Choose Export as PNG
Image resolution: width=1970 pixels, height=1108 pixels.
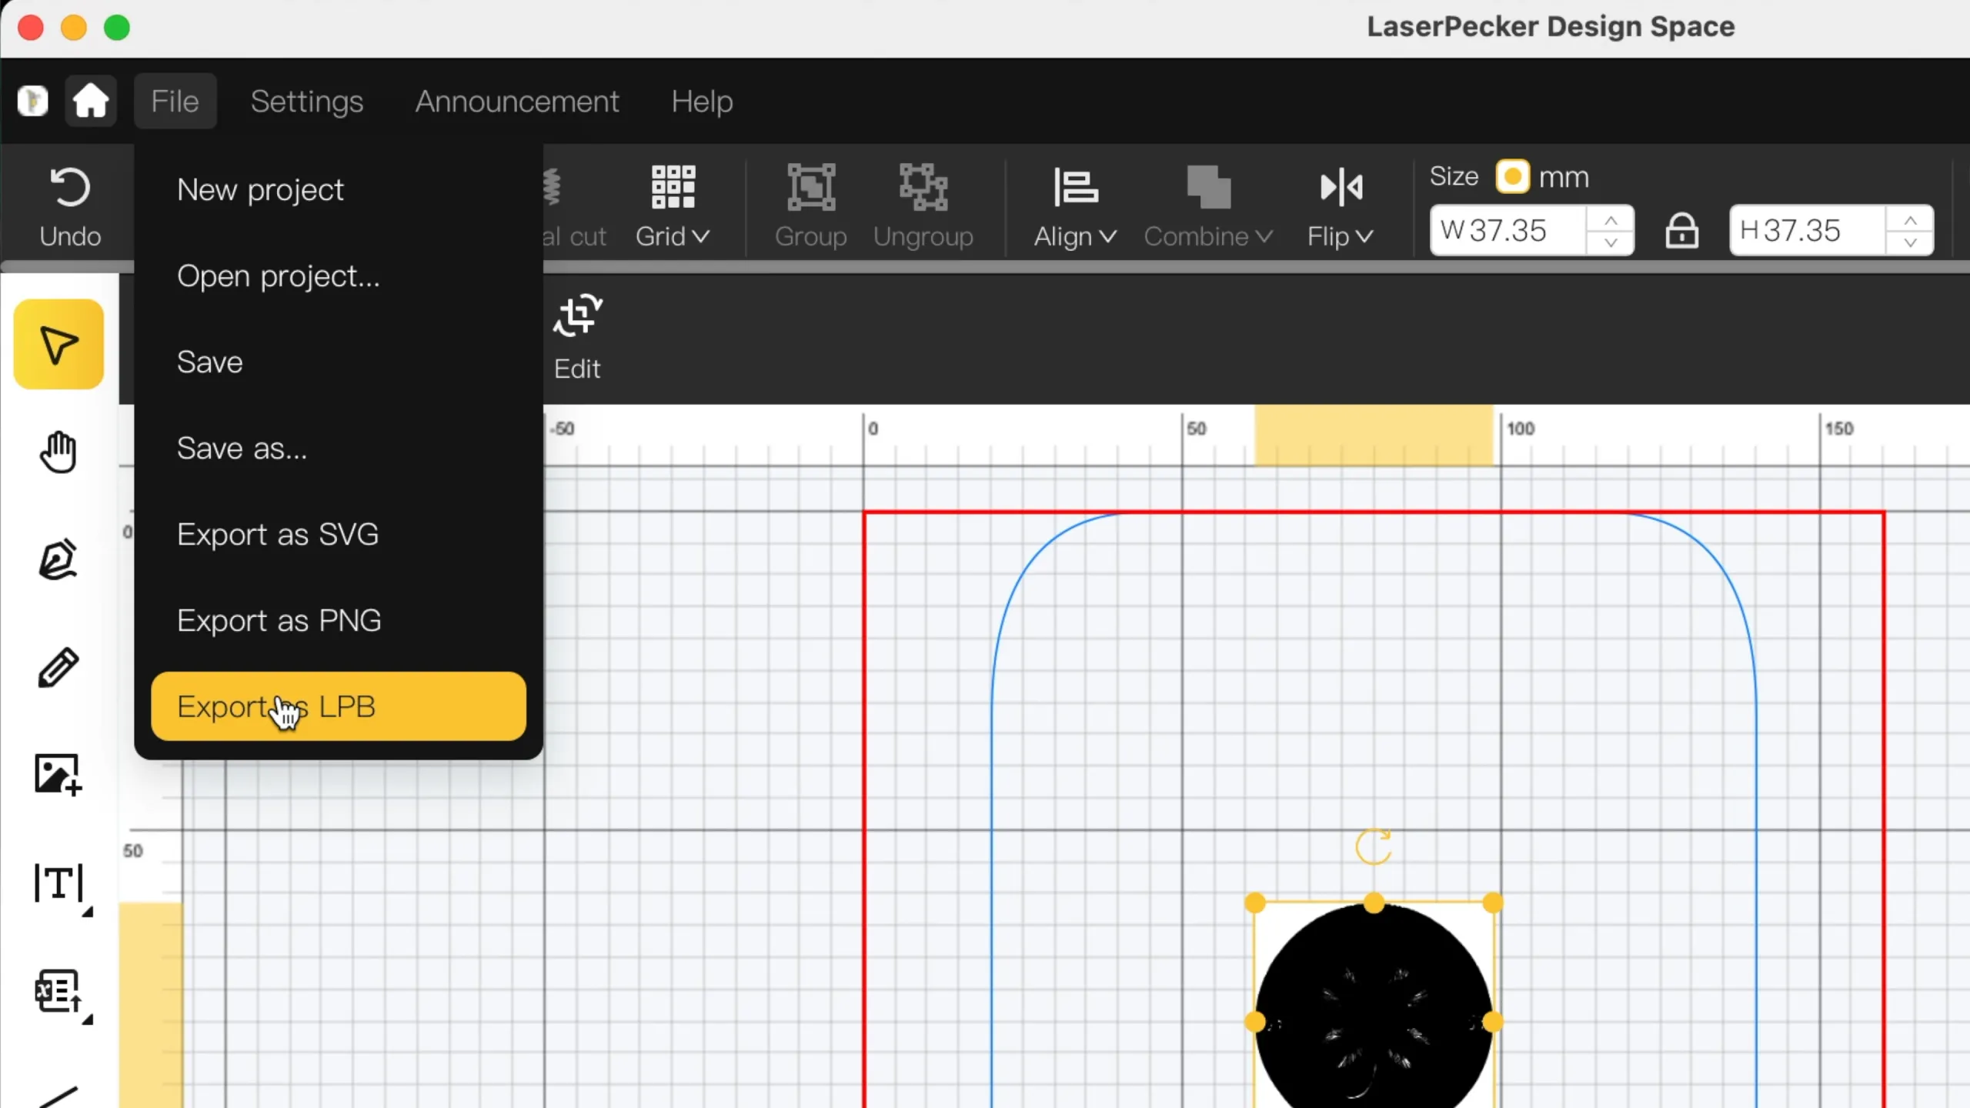(x=339, y=620)
